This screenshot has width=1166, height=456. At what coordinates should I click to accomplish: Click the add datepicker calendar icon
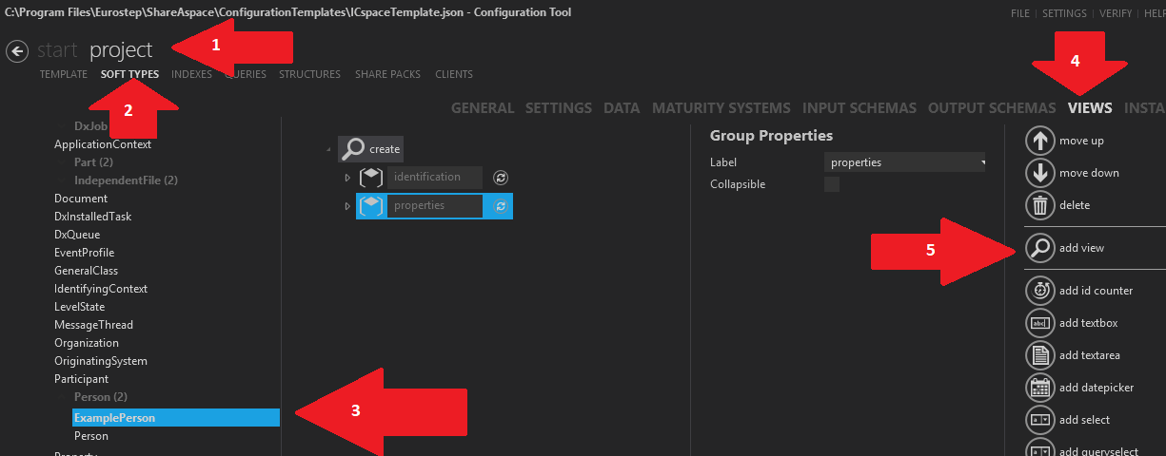click(x=1040, y=388)
